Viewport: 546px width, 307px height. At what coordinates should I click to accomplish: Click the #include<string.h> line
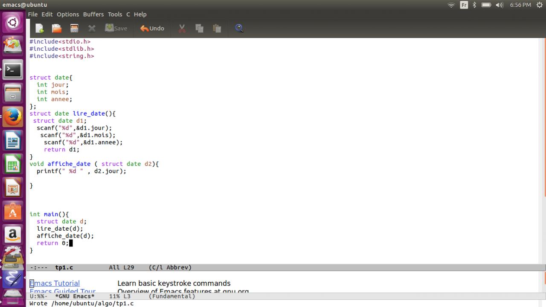61,56
